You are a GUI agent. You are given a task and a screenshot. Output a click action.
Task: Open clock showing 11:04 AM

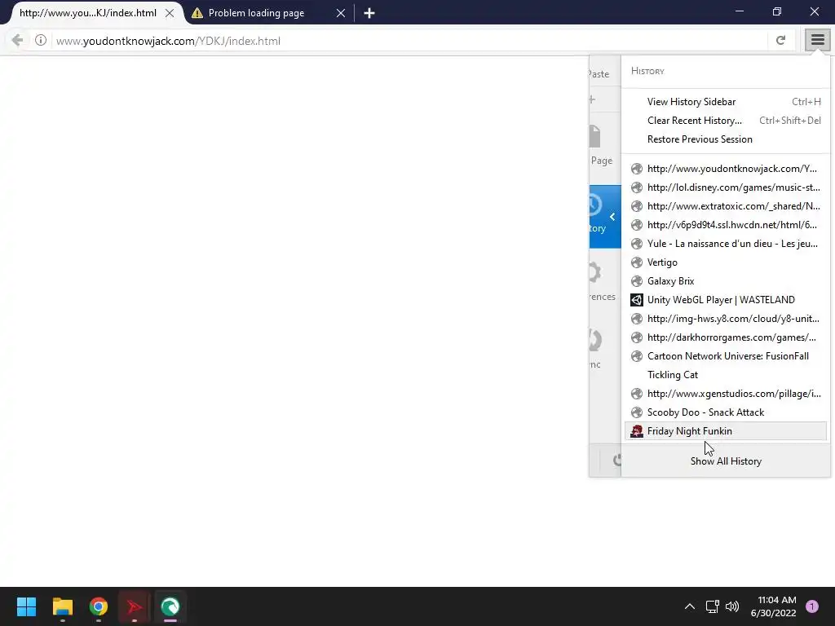pyautogui.click(x=773, y=606)
